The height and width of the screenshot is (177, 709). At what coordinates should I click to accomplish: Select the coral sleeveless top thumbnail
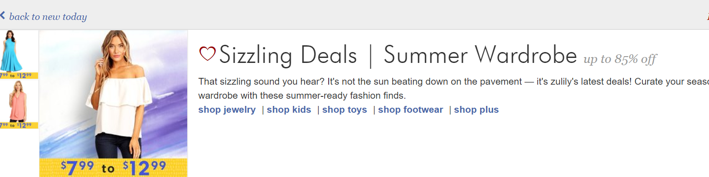click(19, 101)
